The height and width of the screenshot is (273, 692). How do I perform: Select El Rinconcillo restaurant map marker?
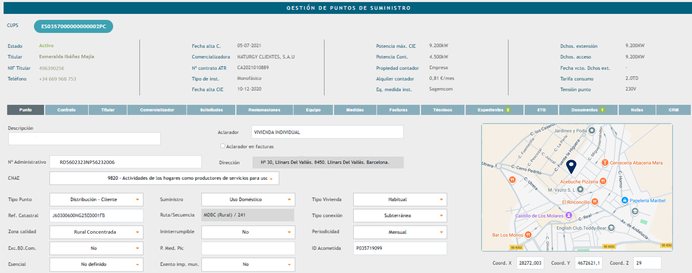pyautogui.click(x=595, y=202)
